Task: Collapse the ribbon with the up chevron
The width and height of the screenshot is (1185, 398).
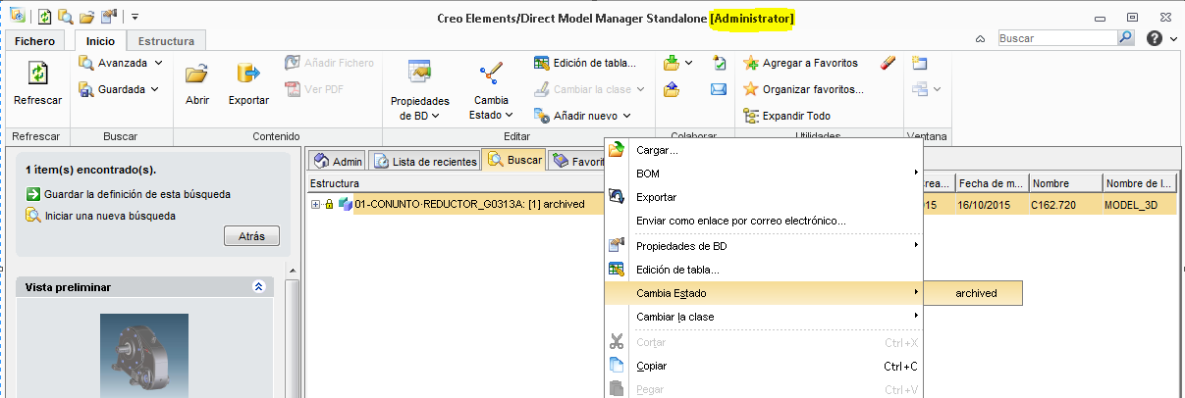Action: (x=980, y=39)
